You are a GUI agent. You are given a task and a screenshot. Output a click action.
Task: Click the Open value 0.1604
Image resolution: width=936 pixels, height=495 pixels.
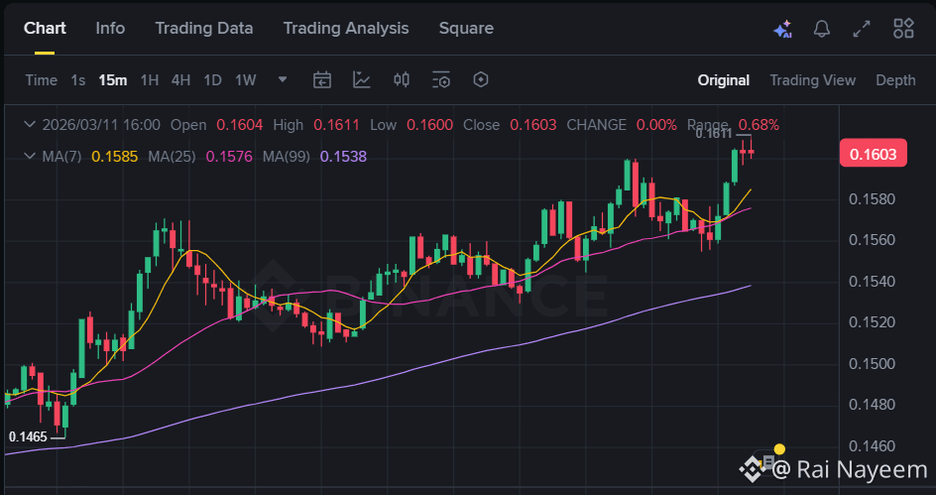coord(239,125)
